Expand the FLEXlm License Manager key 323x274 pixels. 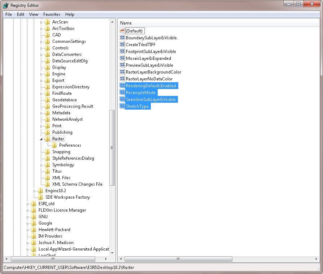pos(27,211)
